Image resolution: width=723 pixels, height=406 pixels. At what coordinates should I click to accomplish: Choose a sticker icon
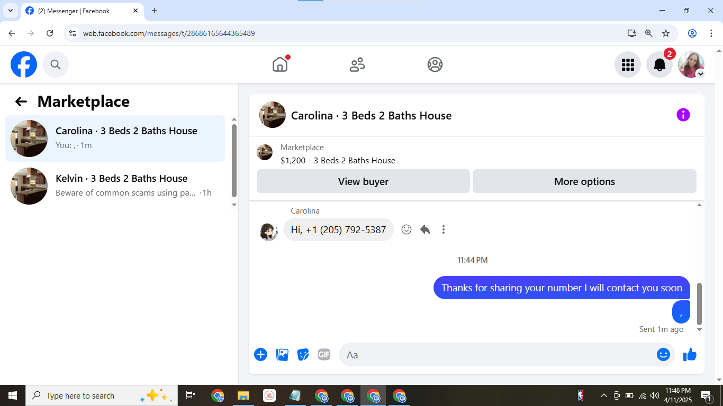(x=303, y=354)
